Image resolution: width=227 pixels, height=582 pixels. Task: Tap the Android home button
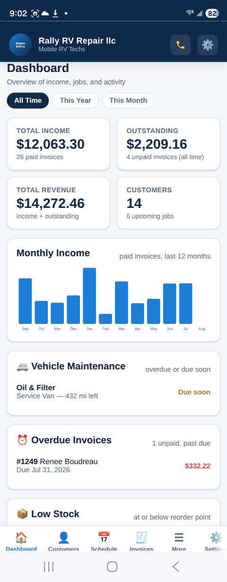click(112, 566)
